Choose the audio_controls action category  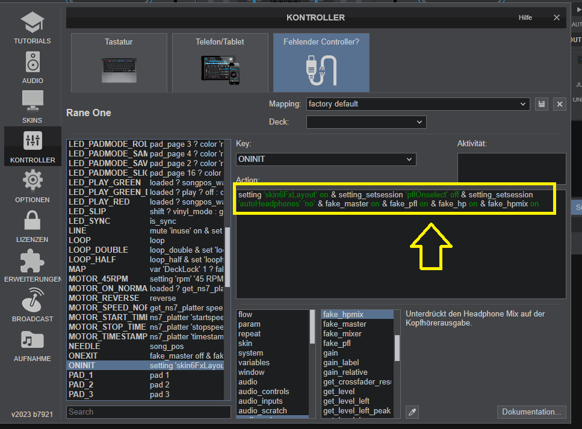coord(273,392)
